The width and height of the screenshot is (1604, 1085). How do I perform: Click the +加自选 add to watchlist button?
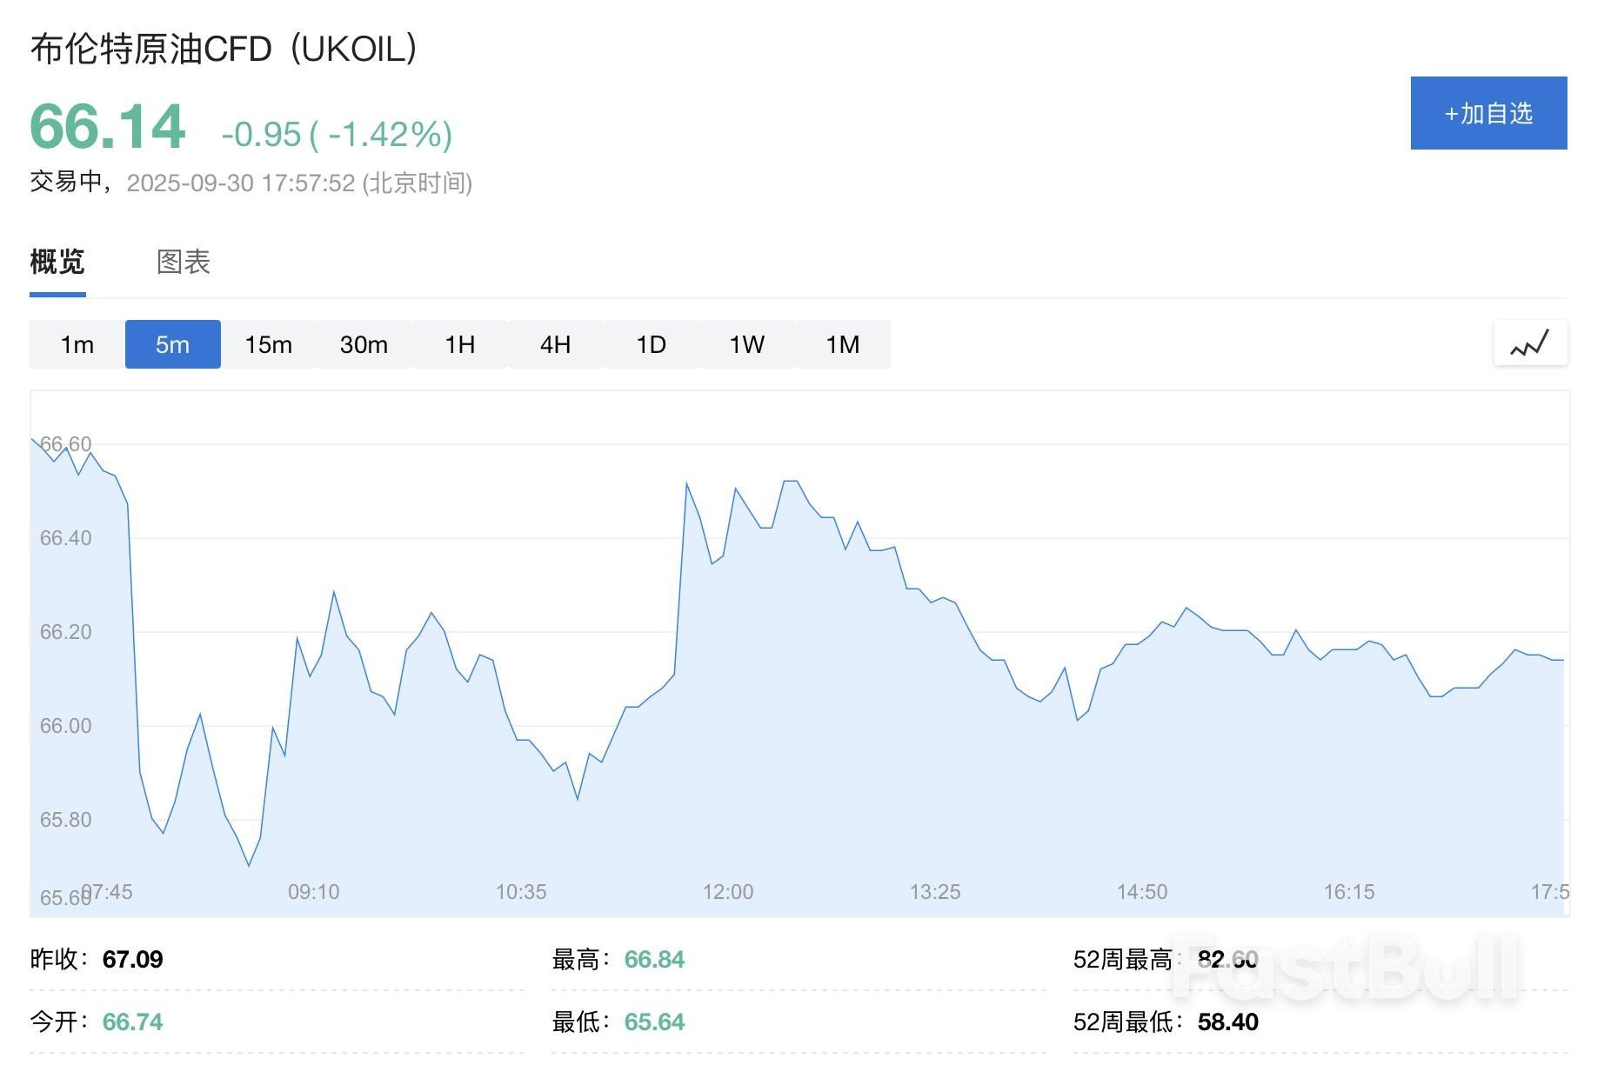click(x=1488, y=113)
